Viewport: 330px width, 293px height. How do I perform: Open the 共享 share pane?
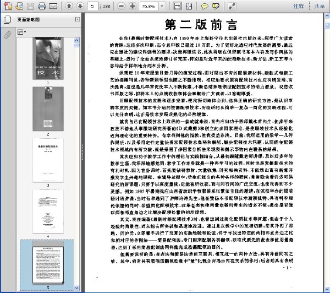319,6
